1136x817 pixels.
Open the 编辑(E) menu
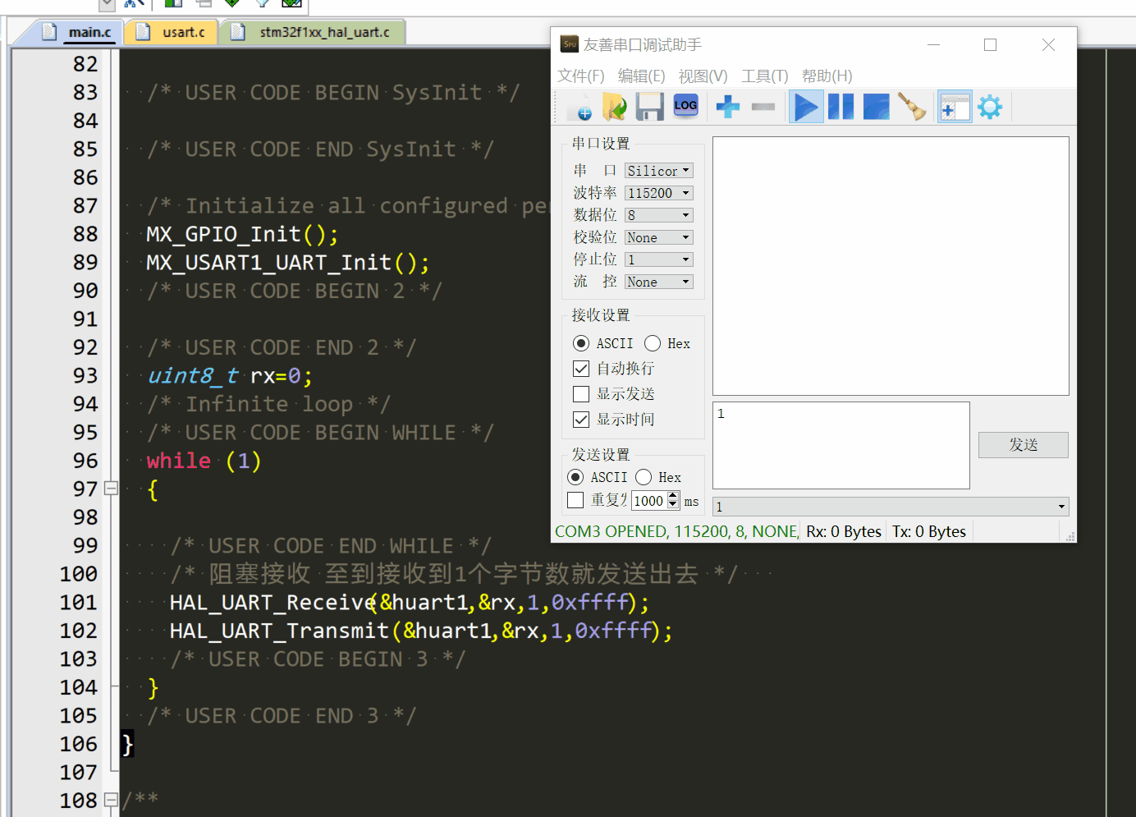(641, 76)
